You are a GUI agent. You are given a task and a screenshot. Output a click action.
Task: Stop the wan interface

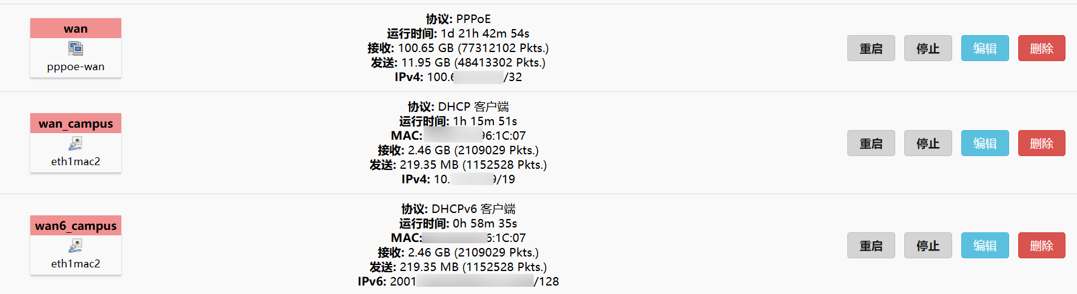click(928, 48)
